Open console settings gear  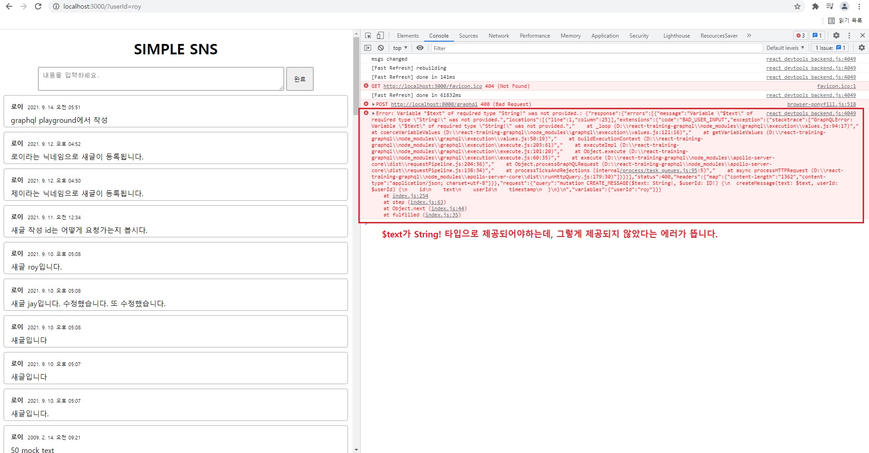tap(861, 48)
